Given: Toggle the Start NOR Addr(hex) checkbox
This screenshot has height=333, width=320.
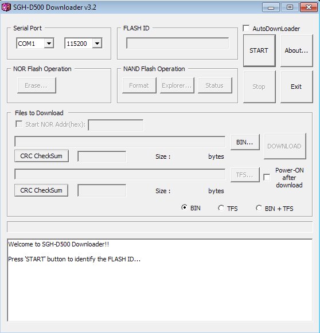Looking at the screenshot, I should (19, 124).
